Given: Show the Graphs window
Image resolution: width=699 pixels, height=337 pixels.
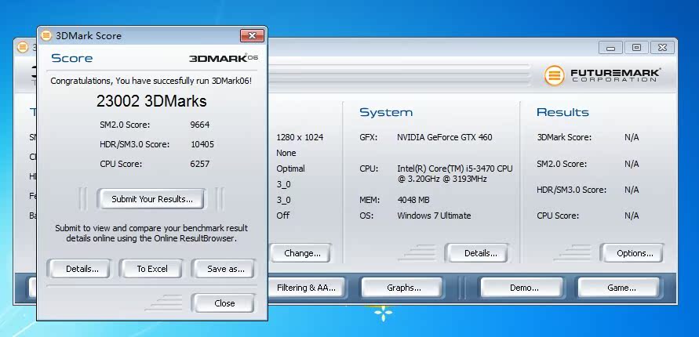Looking at the screenshot, I should coord(404,288).
